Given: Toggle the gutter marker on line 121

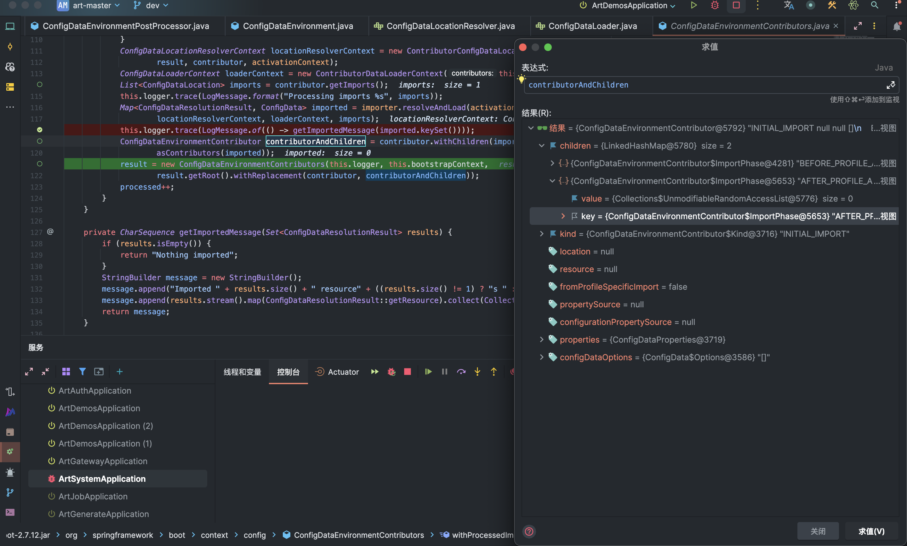Looking at the screenshot, I should 40,164.
